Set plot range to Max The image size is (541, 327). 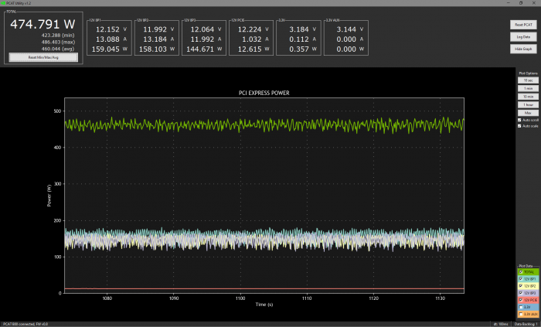[528, 113]
